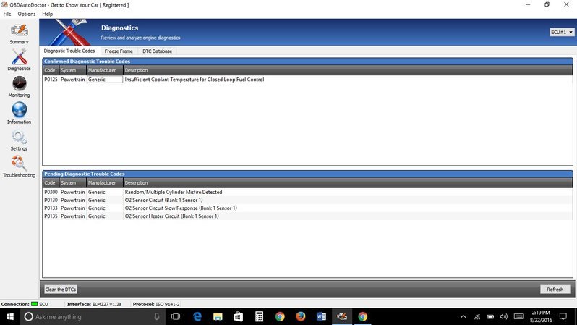The image size is (577, 325).
Task: Open the Action Center notifications icon
Action: point(563,316)
